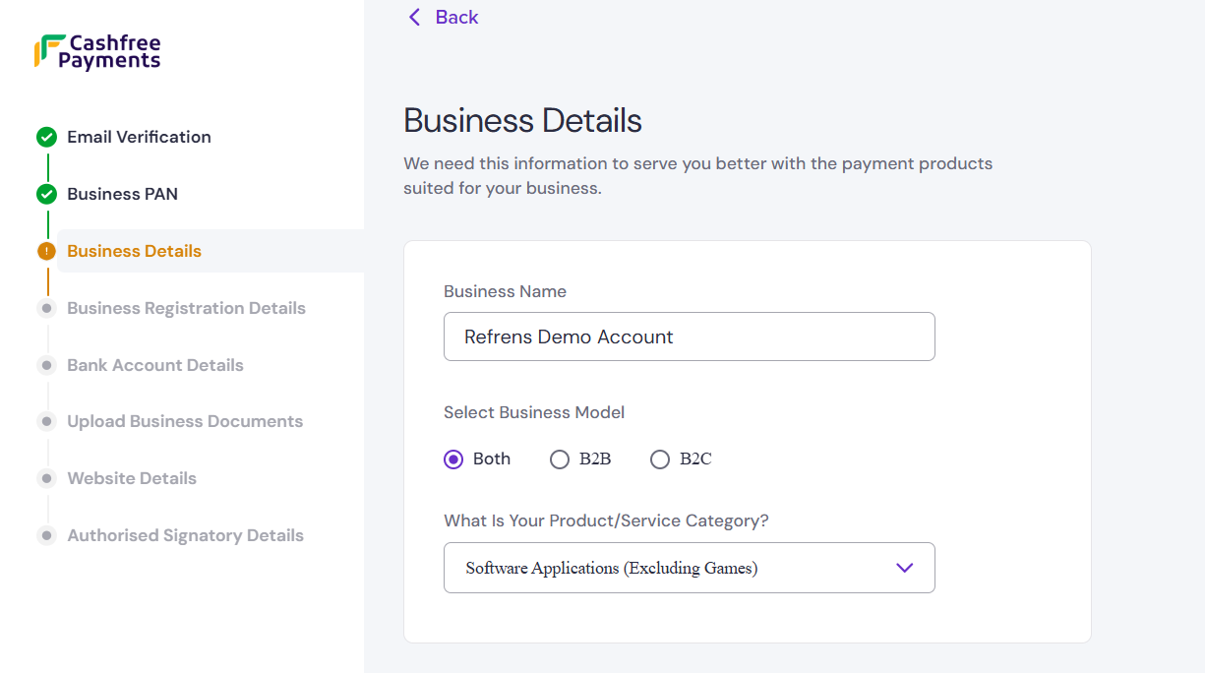1205x673 pixels.
Task: Click the grey step dot beside Business Registration Details
Action: pyautogui.click(x=46, y=308)
